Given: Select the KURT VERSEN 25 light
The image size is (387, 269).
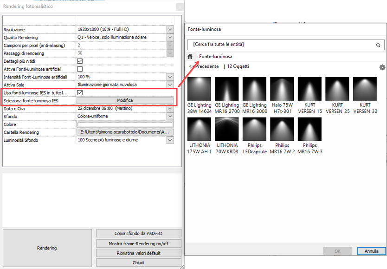Looking at the screenshot, I should [x=337, y=95].
